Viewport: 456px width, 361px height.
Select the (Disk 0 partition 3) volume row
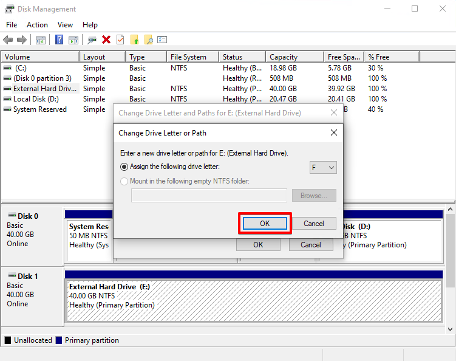[x=43, y=78]
